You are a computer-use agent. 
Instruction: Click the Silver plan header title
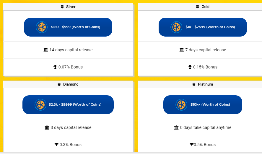[71, 7]
